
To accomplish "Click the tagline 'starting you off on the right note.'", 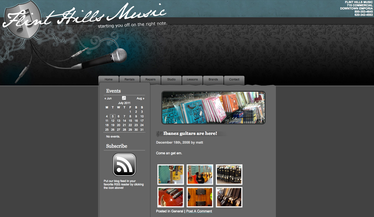I will [x=133, y=25].
